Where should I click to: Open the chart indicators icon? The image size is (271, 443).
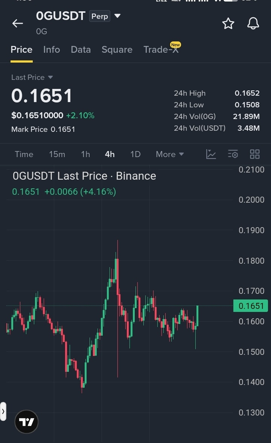(x=211, y=154)
